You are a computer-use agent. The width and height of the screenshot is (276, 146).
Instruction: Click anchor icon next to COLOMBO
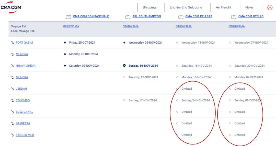click(x=13, y=100)
